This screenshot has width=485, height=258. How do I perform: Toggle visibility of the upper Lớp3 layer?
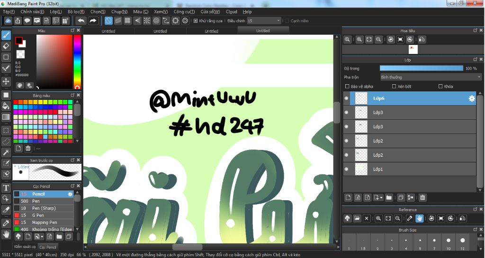(x=346, y=113)
